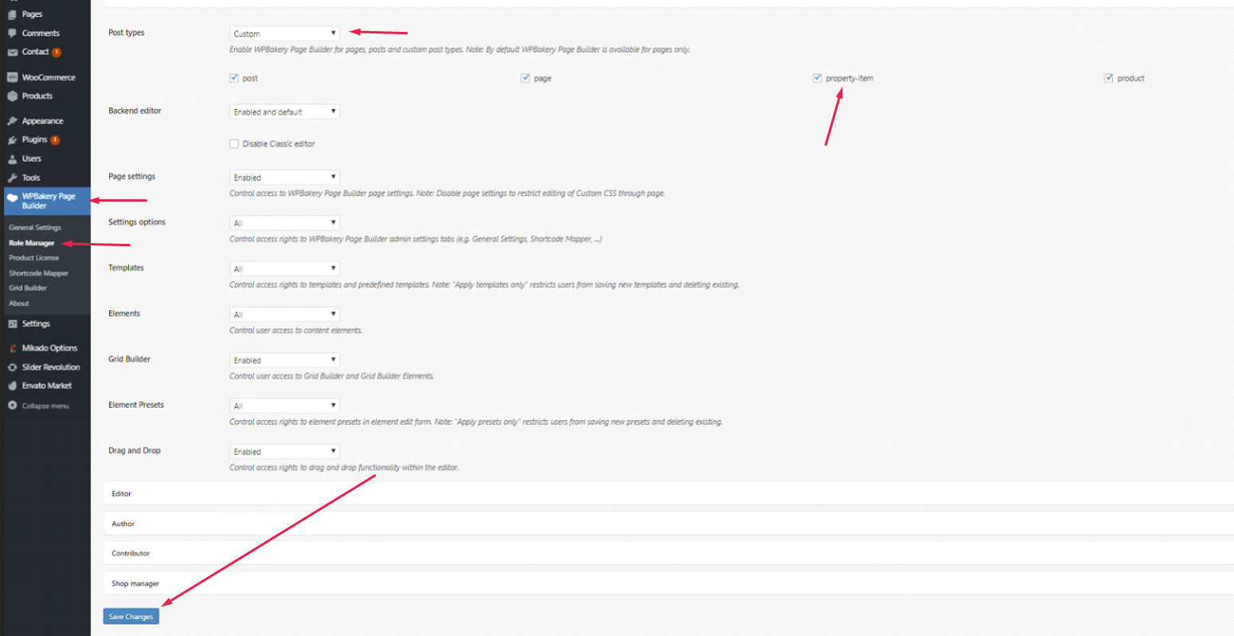Open the Page settings dropdown

(284, 177)
